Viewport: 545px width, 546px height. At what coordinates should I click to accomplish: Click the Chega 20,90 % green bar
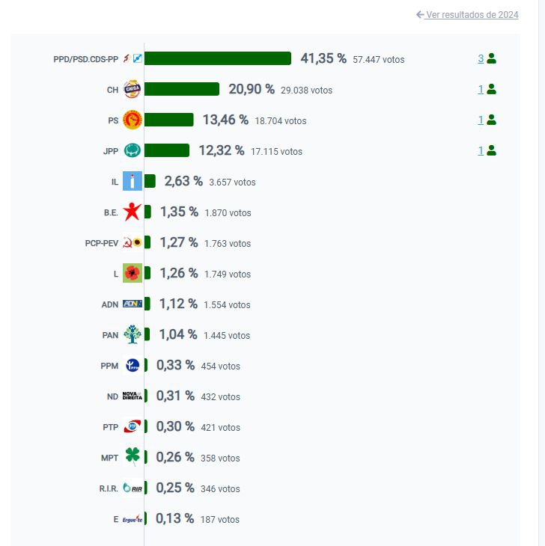(182, 89)
